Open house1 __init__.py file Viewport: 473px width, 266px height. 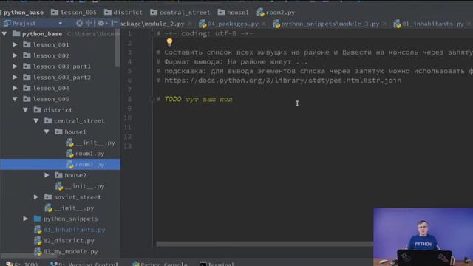pyautogui.click(x=90, y=143)
